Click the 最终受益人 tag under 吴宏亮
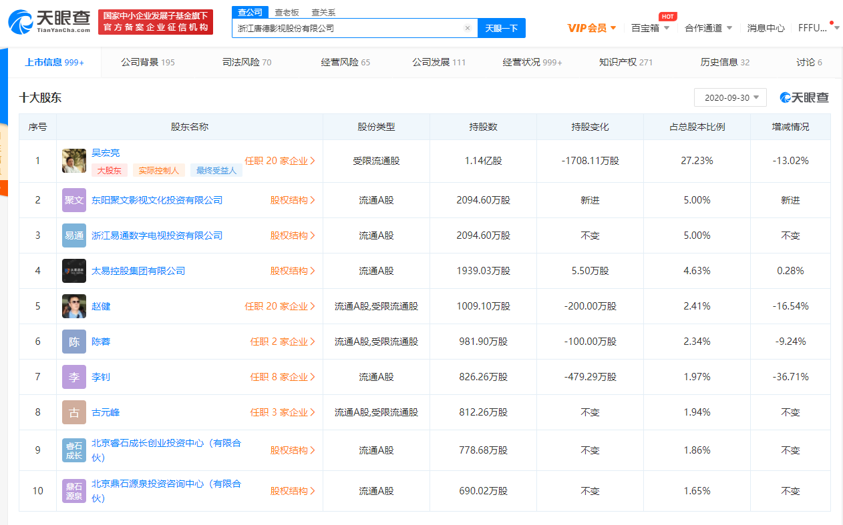 pyautogui.click(x=216, y=170)
